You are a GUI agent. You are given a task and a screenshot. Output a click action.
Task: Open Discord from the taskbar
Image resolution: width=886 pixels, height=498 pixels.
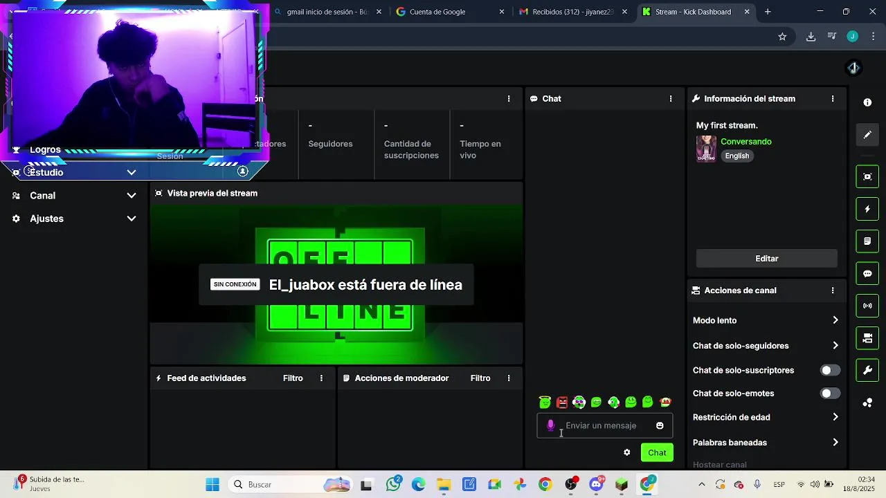tap(596, 484)
